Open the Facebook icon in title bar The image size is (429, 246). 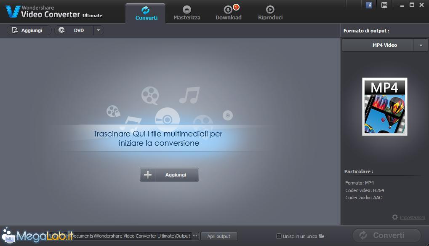point(369,5)
